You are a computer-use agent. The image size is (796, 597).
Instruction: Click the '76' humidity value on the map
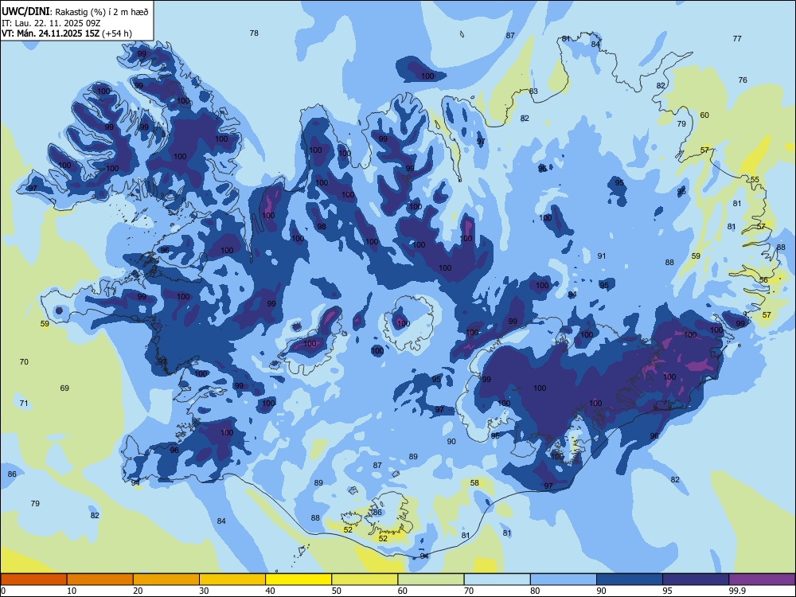[743, 80]
